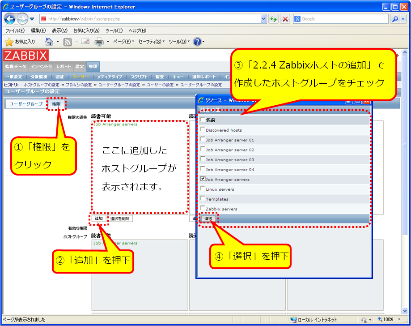Screen dimensions: 411x326
Task: Check the Discovered hosts checkbox
Action: tap(203, 129)
